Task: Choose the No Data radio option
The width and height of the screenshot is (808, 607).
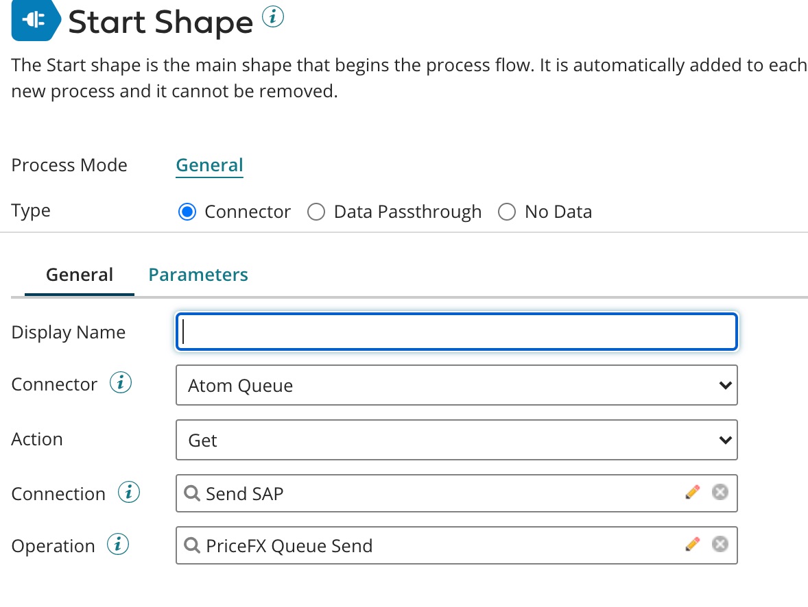Action: pos(507,212)
